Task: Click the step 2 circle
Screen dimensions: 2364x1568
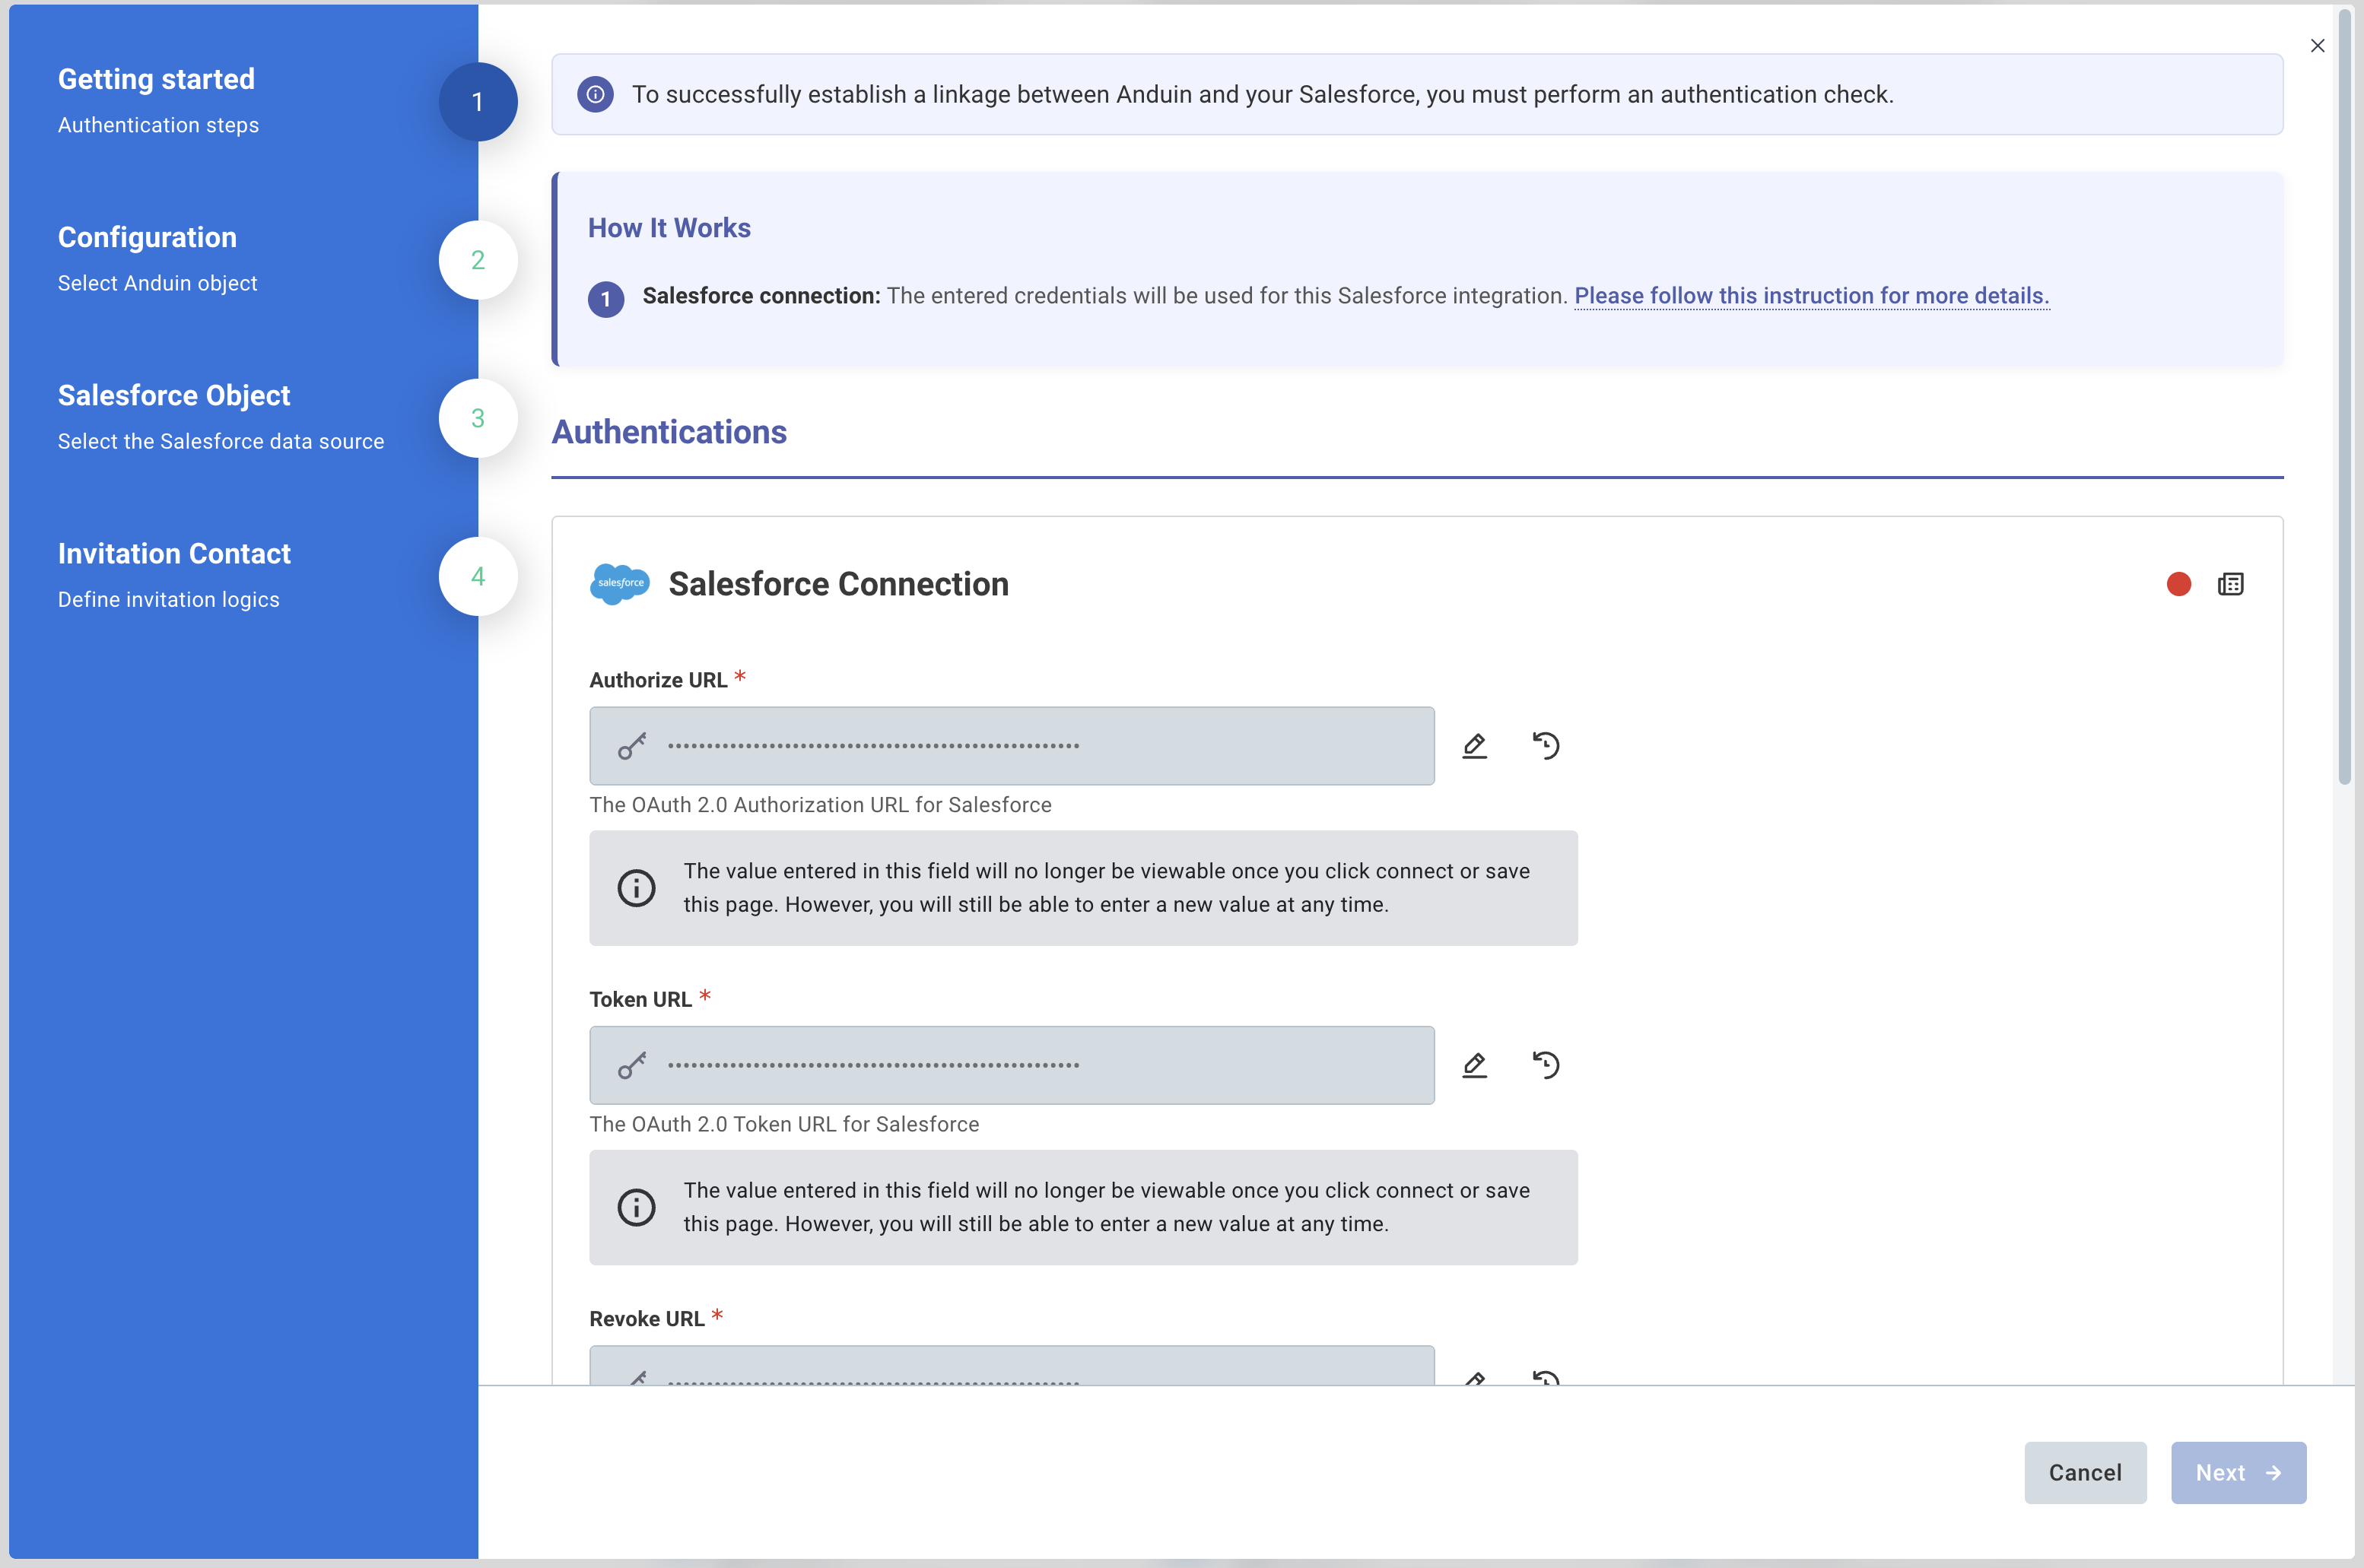Action: [478, 260]
